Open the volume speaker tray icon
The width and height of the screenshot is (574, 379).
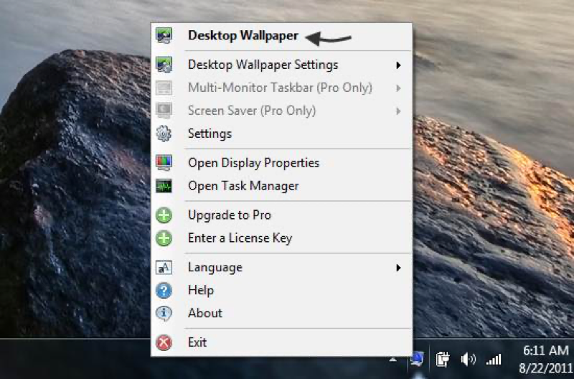click(469, 360)
